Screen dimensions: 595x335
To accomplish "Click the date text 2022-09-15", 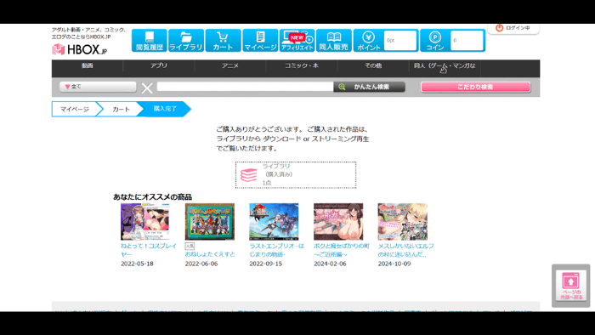I will pyautogui.click(x=265, y=264).
